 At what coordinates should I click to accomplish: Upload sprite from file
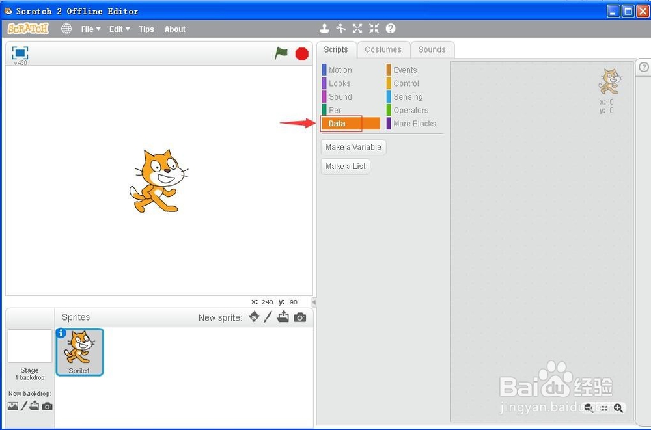pyautogui.click(x=283, y=317)
